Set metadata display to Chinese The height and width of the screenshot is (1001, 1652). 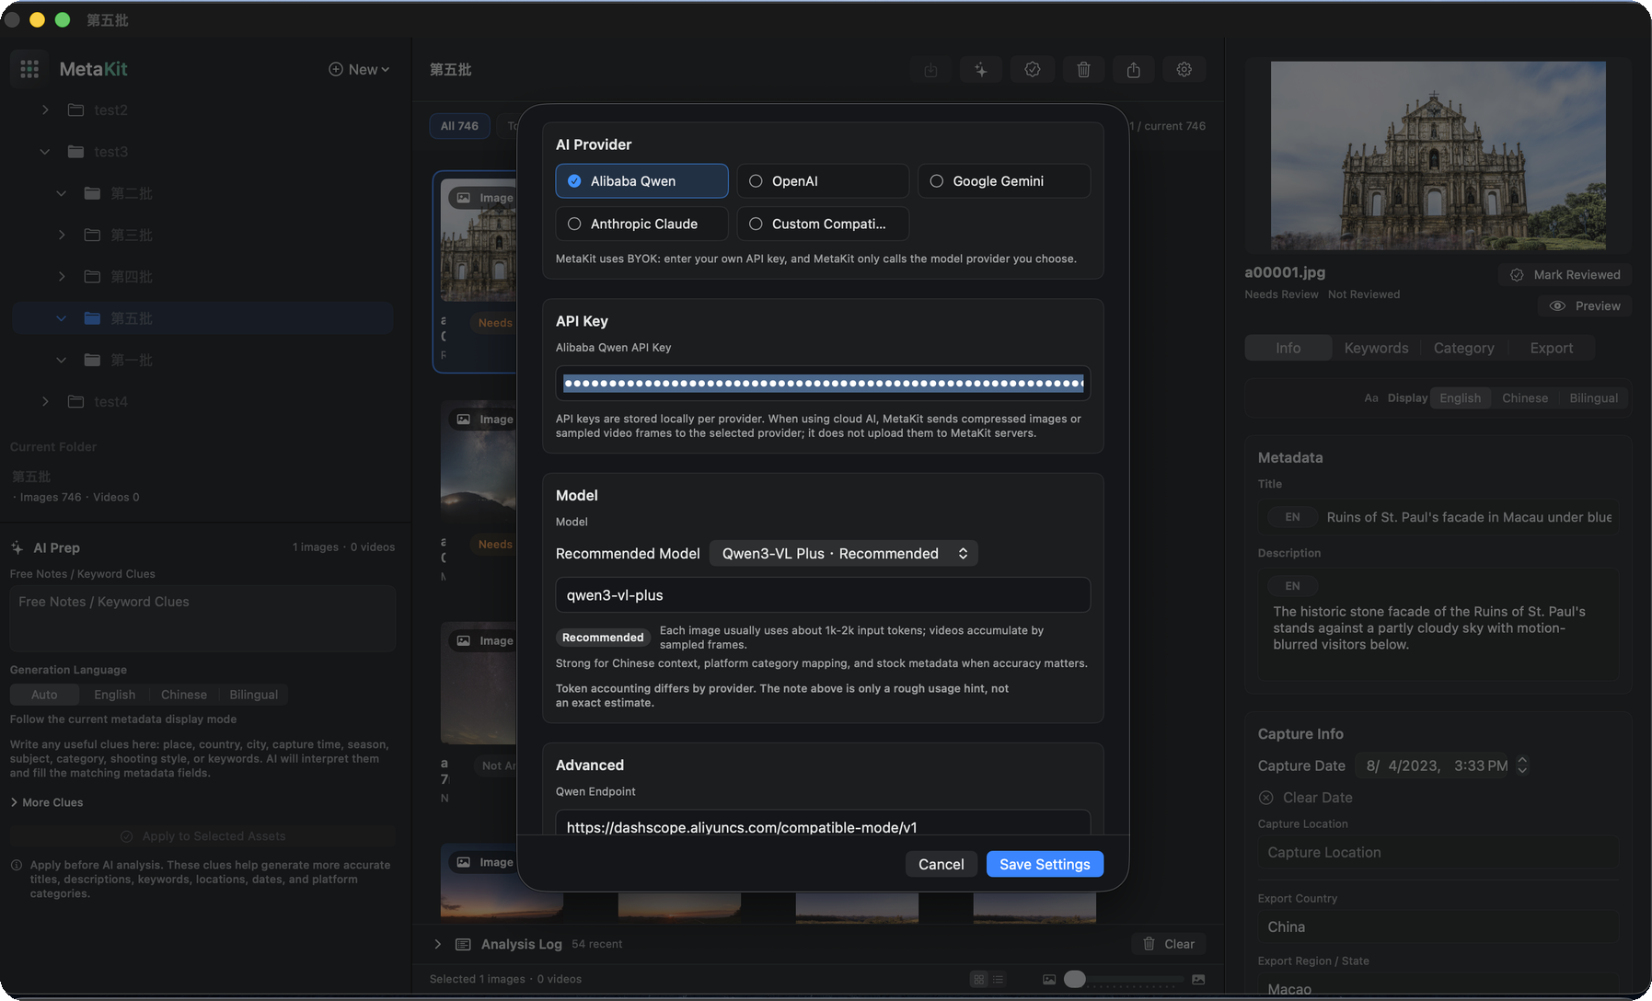[1524, 398]
